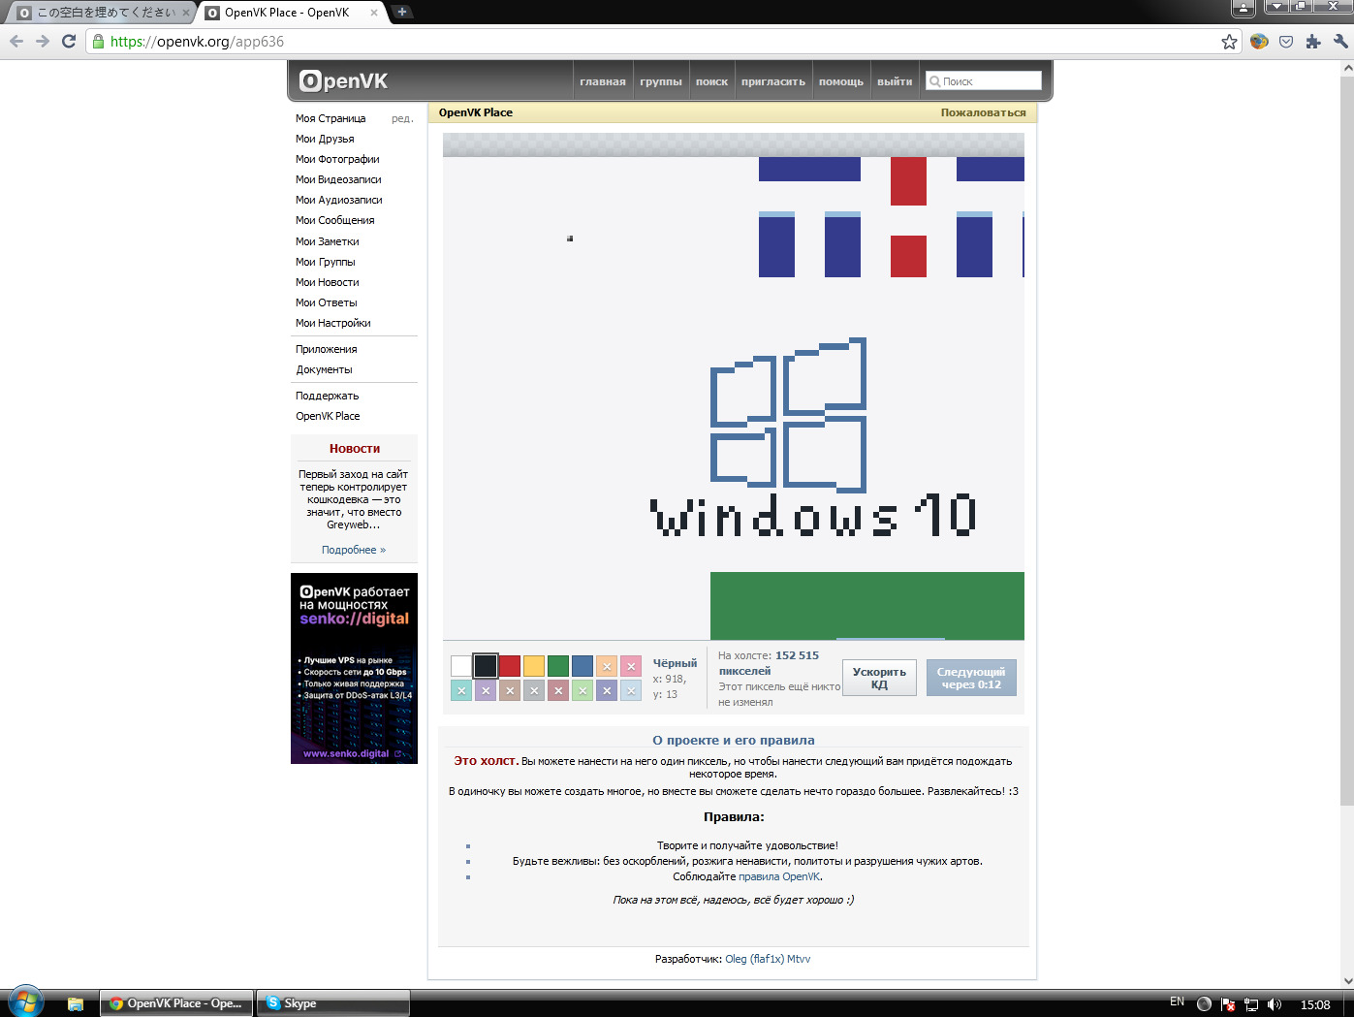Open Мои Фотографии

(337, 159)
